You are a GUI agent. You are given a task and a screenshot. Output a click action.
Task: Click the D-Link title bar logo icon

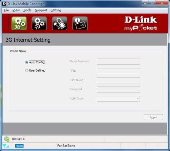pos(4,4)
